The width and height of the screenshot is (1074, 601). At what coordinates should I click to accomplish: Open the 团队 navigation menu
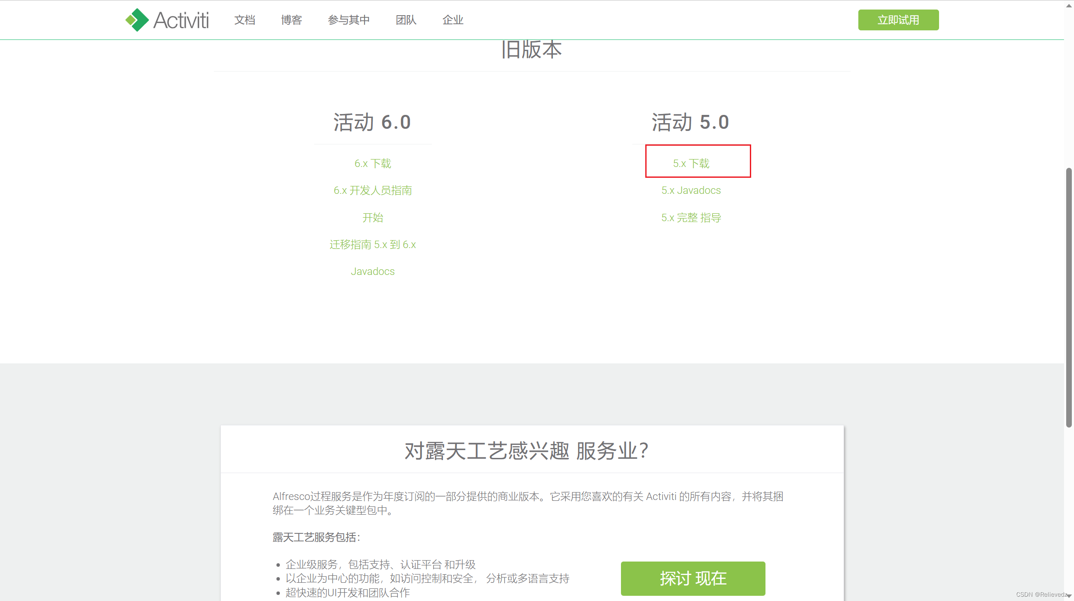(406, 20)
